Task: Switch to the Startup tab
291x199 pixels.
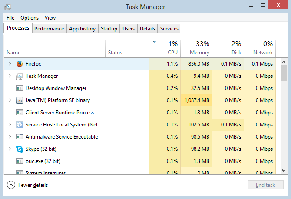Action: tap(109, 29)
